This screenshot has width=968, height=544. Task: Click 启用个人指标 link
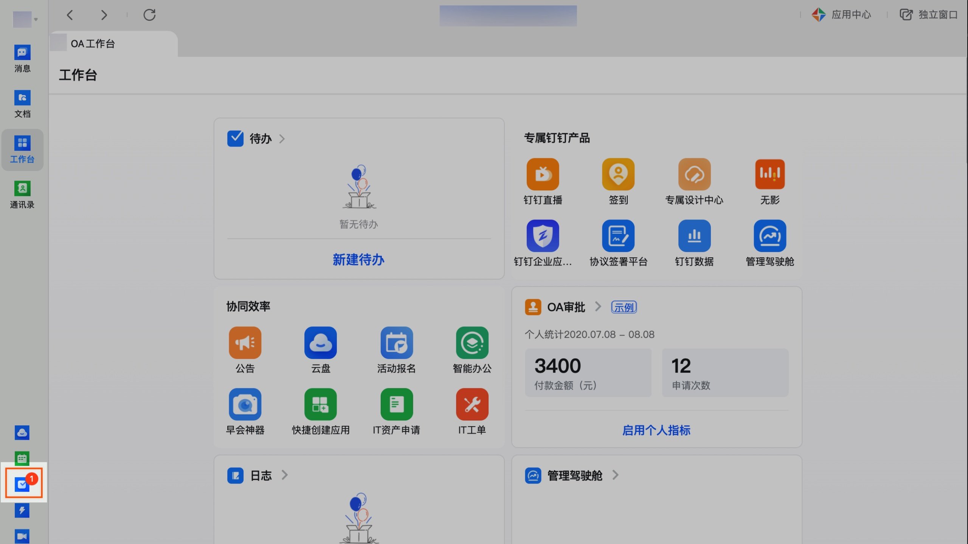pos(656,430)
